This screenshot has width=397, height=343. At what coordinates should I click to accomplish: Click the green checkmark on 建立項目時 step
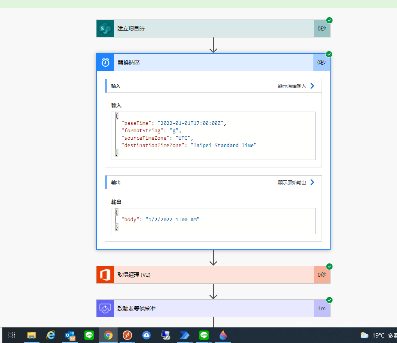pyautogui.click(x=329, y=20)
